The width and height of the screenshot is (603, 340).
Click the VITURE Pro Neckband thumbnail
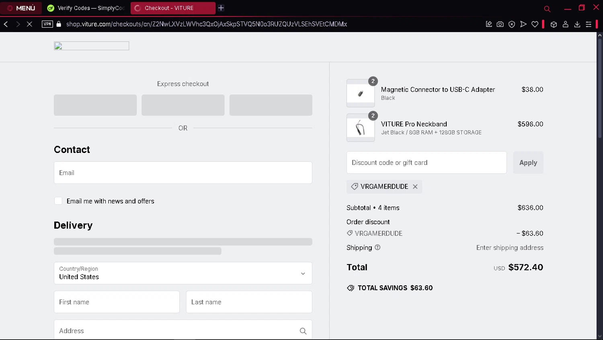[x=361, y=128]
